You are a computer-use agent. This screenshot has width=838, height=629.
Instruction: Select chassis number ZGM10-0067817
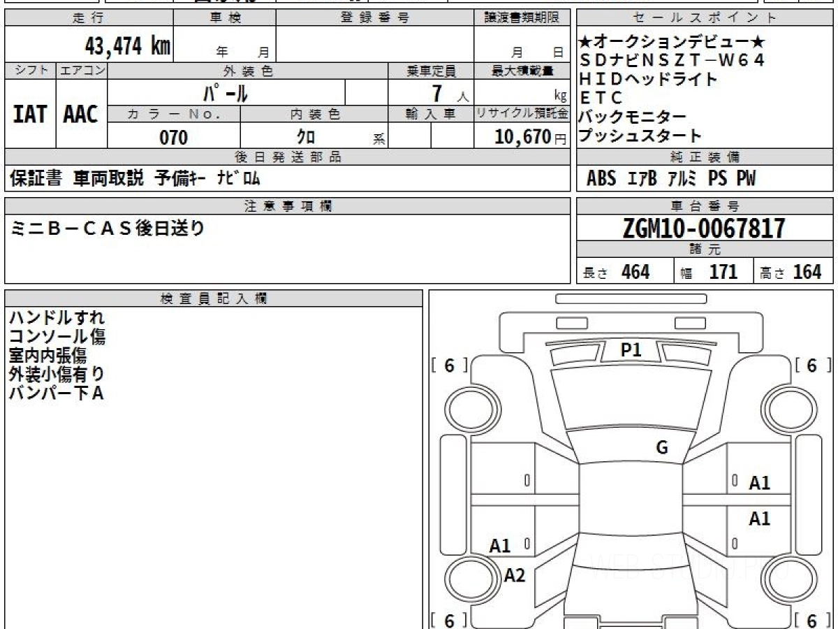coord(705,229)
